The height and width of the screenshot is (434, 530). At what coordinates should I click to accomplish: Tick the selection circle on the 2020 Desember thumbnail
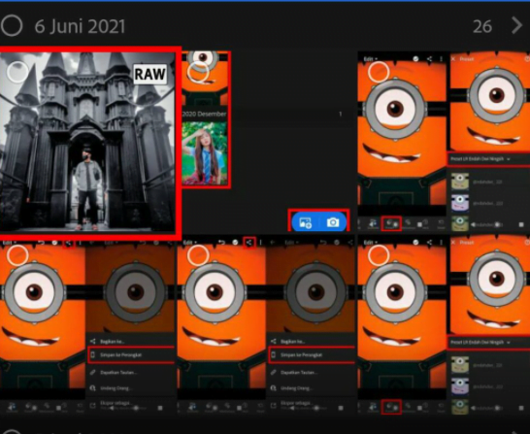[x=198, y=72]
